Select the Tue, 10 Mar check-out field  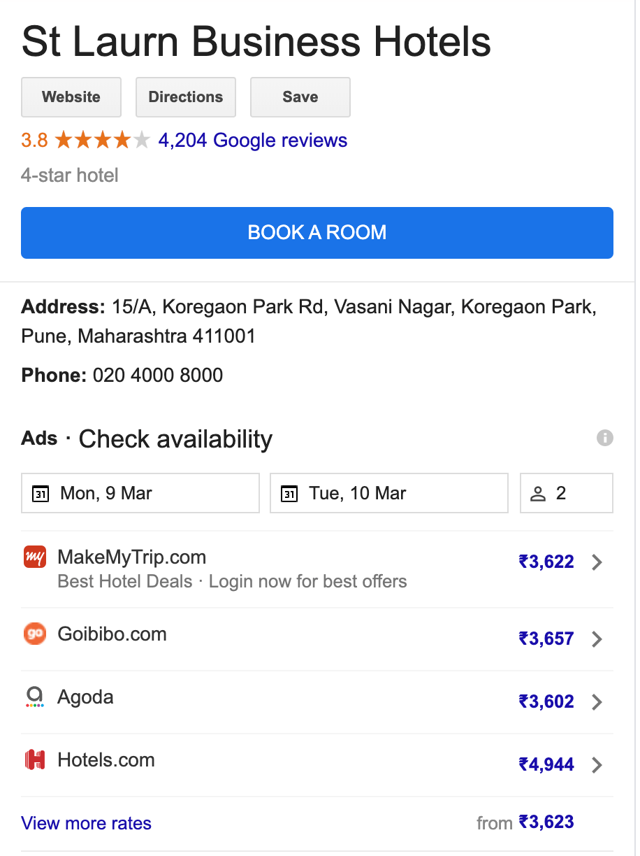click(x=389, y=494)
